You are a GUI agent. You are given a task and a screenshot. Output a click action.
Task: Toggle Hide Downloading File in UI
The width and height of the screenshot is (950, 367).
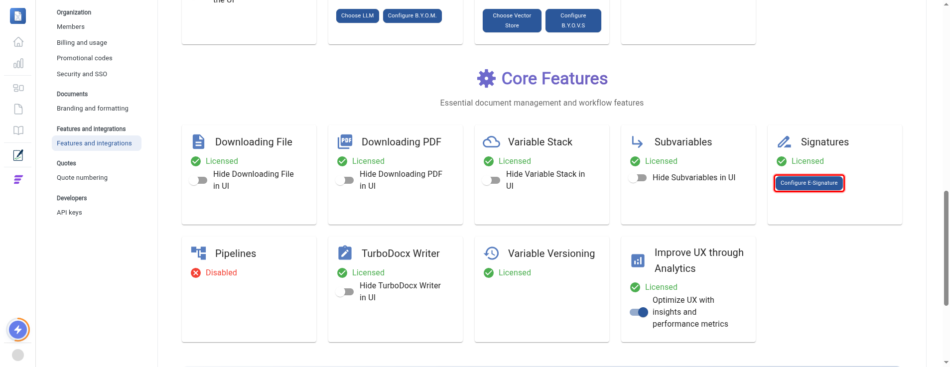click(198, 180)
